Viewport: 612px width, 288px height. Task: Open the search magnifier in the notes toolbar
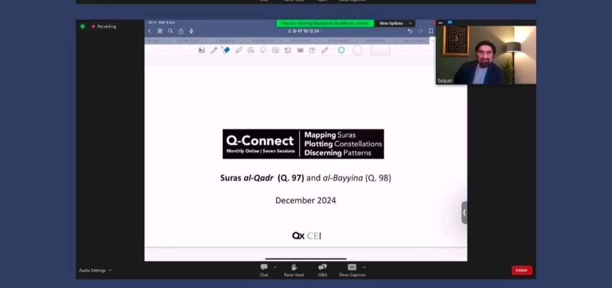[x=170, y=31]
